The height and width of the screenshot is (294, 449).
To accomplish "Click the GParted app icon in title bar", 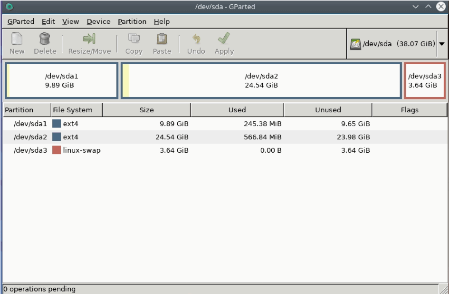I will click(x=10, y=6).
